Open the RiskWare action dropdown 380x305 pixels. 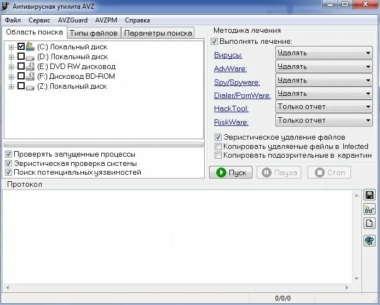324,120
